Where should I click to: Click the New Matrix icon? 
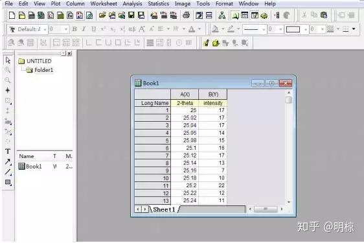coord(60,16)
